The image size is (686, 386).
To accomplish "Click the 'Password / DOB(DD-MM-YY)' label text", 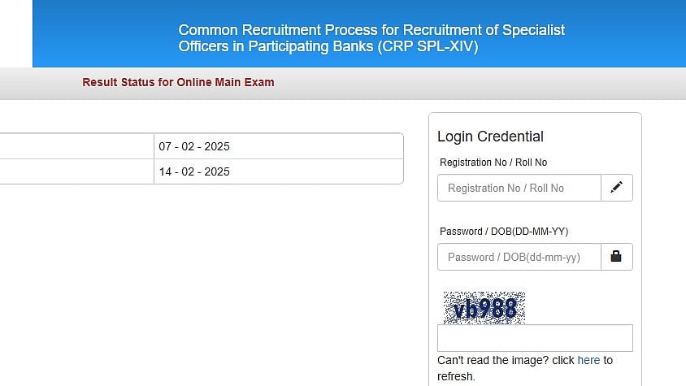I will tap(504, 232).
